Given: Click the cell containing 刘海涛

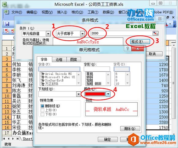Looking at the screenshot, I should click(x=20, y=86).
